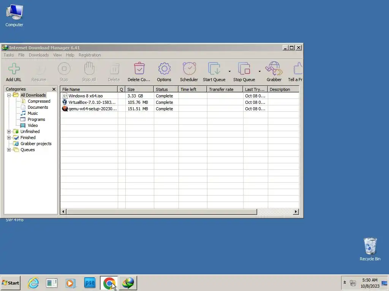Click the Resume toolbar icon

39,69
